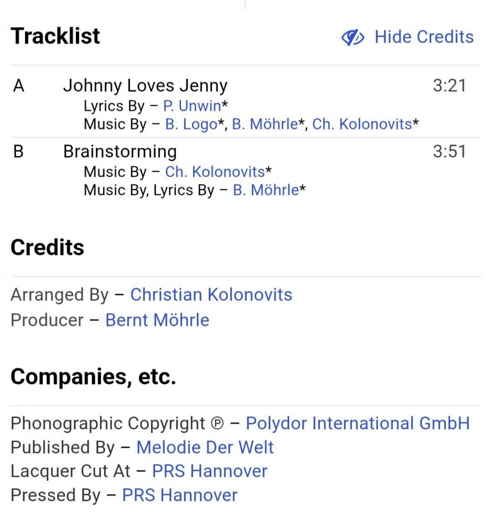Open P. Unwin lyricist link
The height and width of the screenshot is (522, 491).
[192, 106]
